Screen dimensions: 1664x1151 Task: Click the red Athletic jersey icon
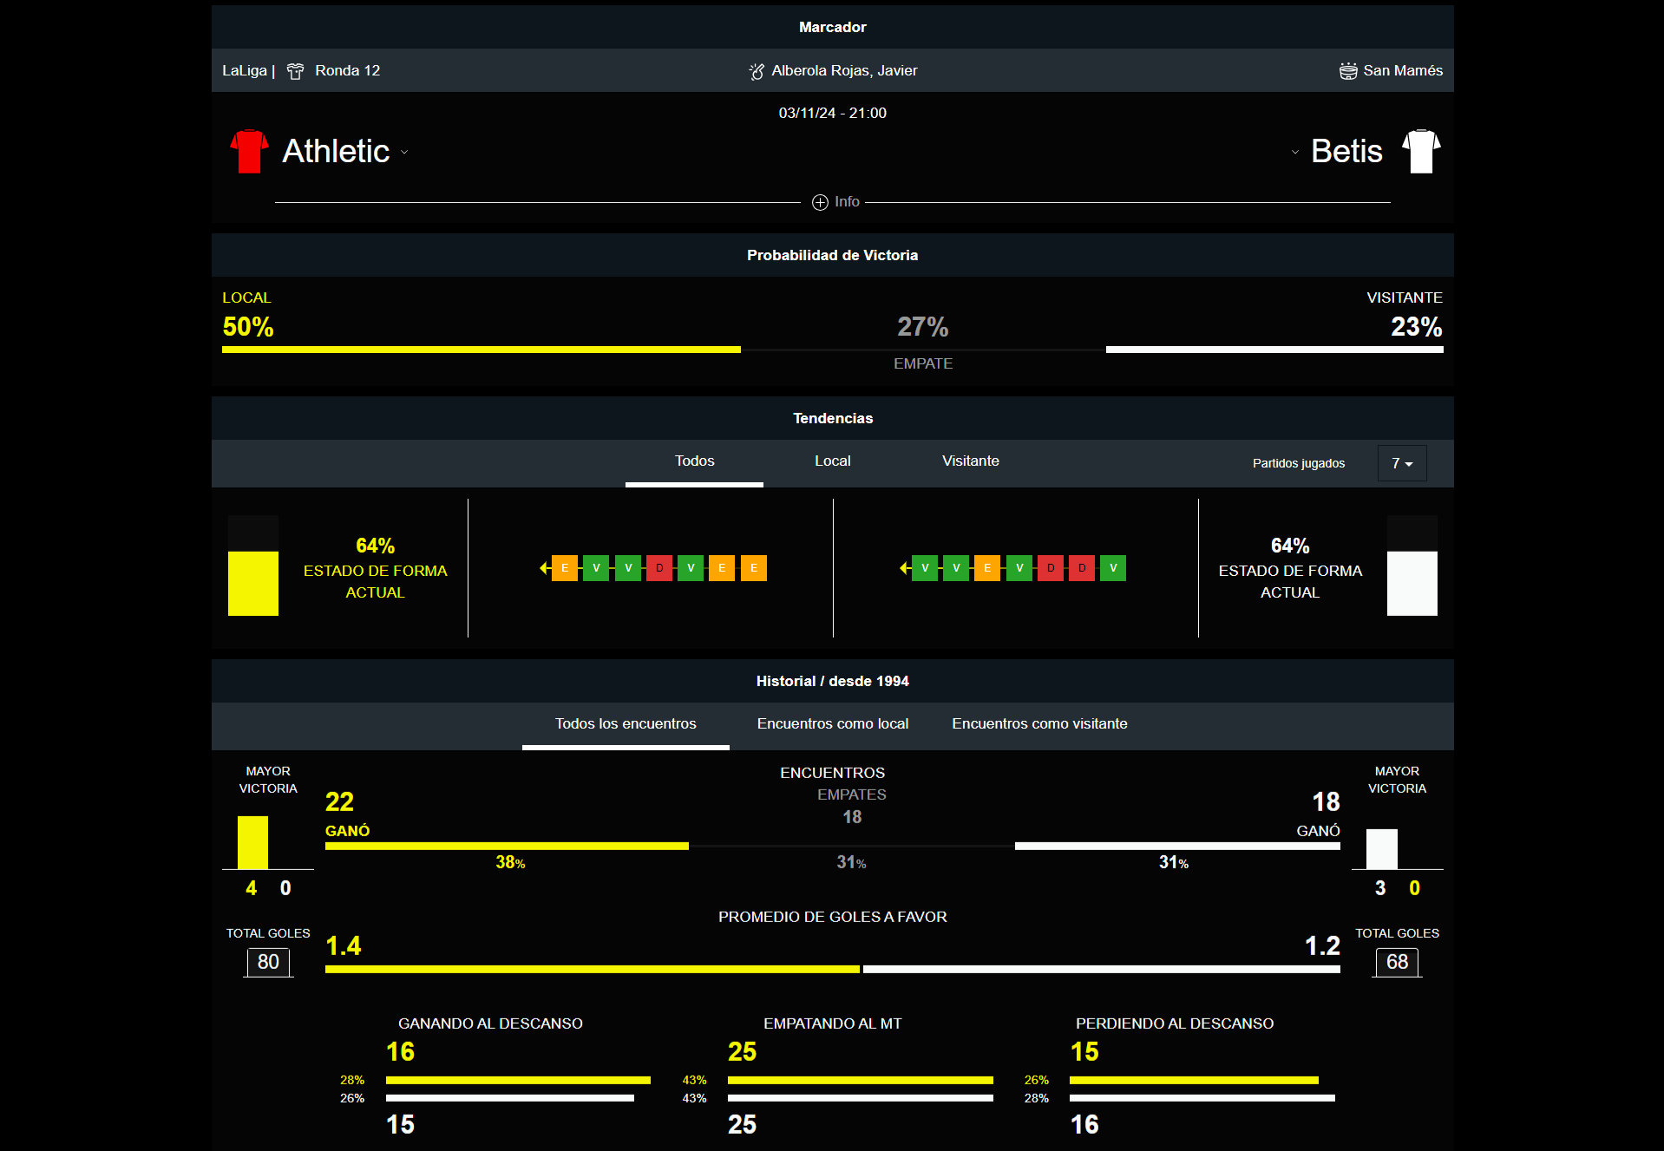249,152
